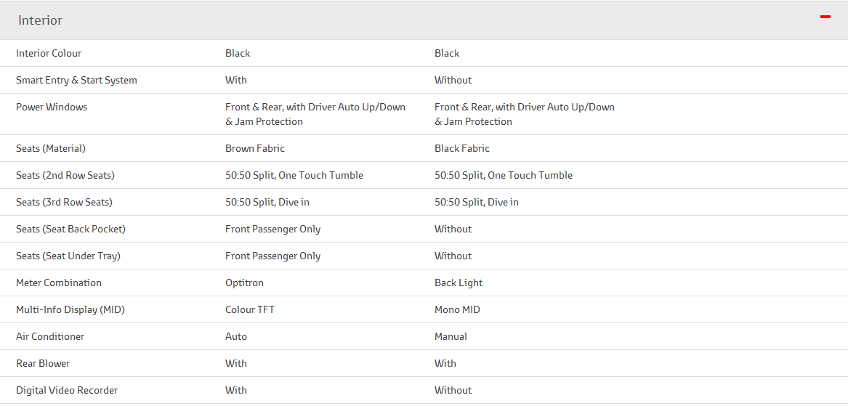Select the Seats (Seat Under Tray) label
The height and width of the screenshot is (406, 848).
tap(68, 256)
